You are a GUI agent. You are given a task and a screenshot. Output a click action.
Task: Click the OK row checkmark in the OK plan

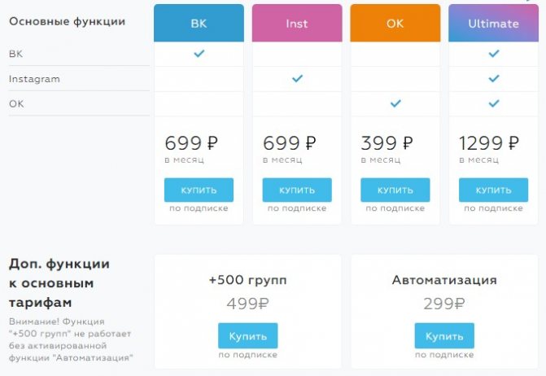click(x=395, y=103)
